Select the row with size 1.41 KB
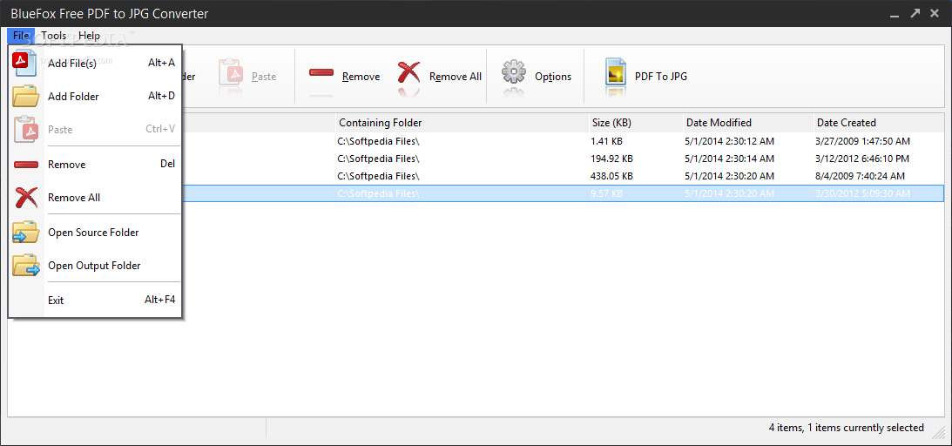This screenshot has width=952, height=446. pos(476,141)
